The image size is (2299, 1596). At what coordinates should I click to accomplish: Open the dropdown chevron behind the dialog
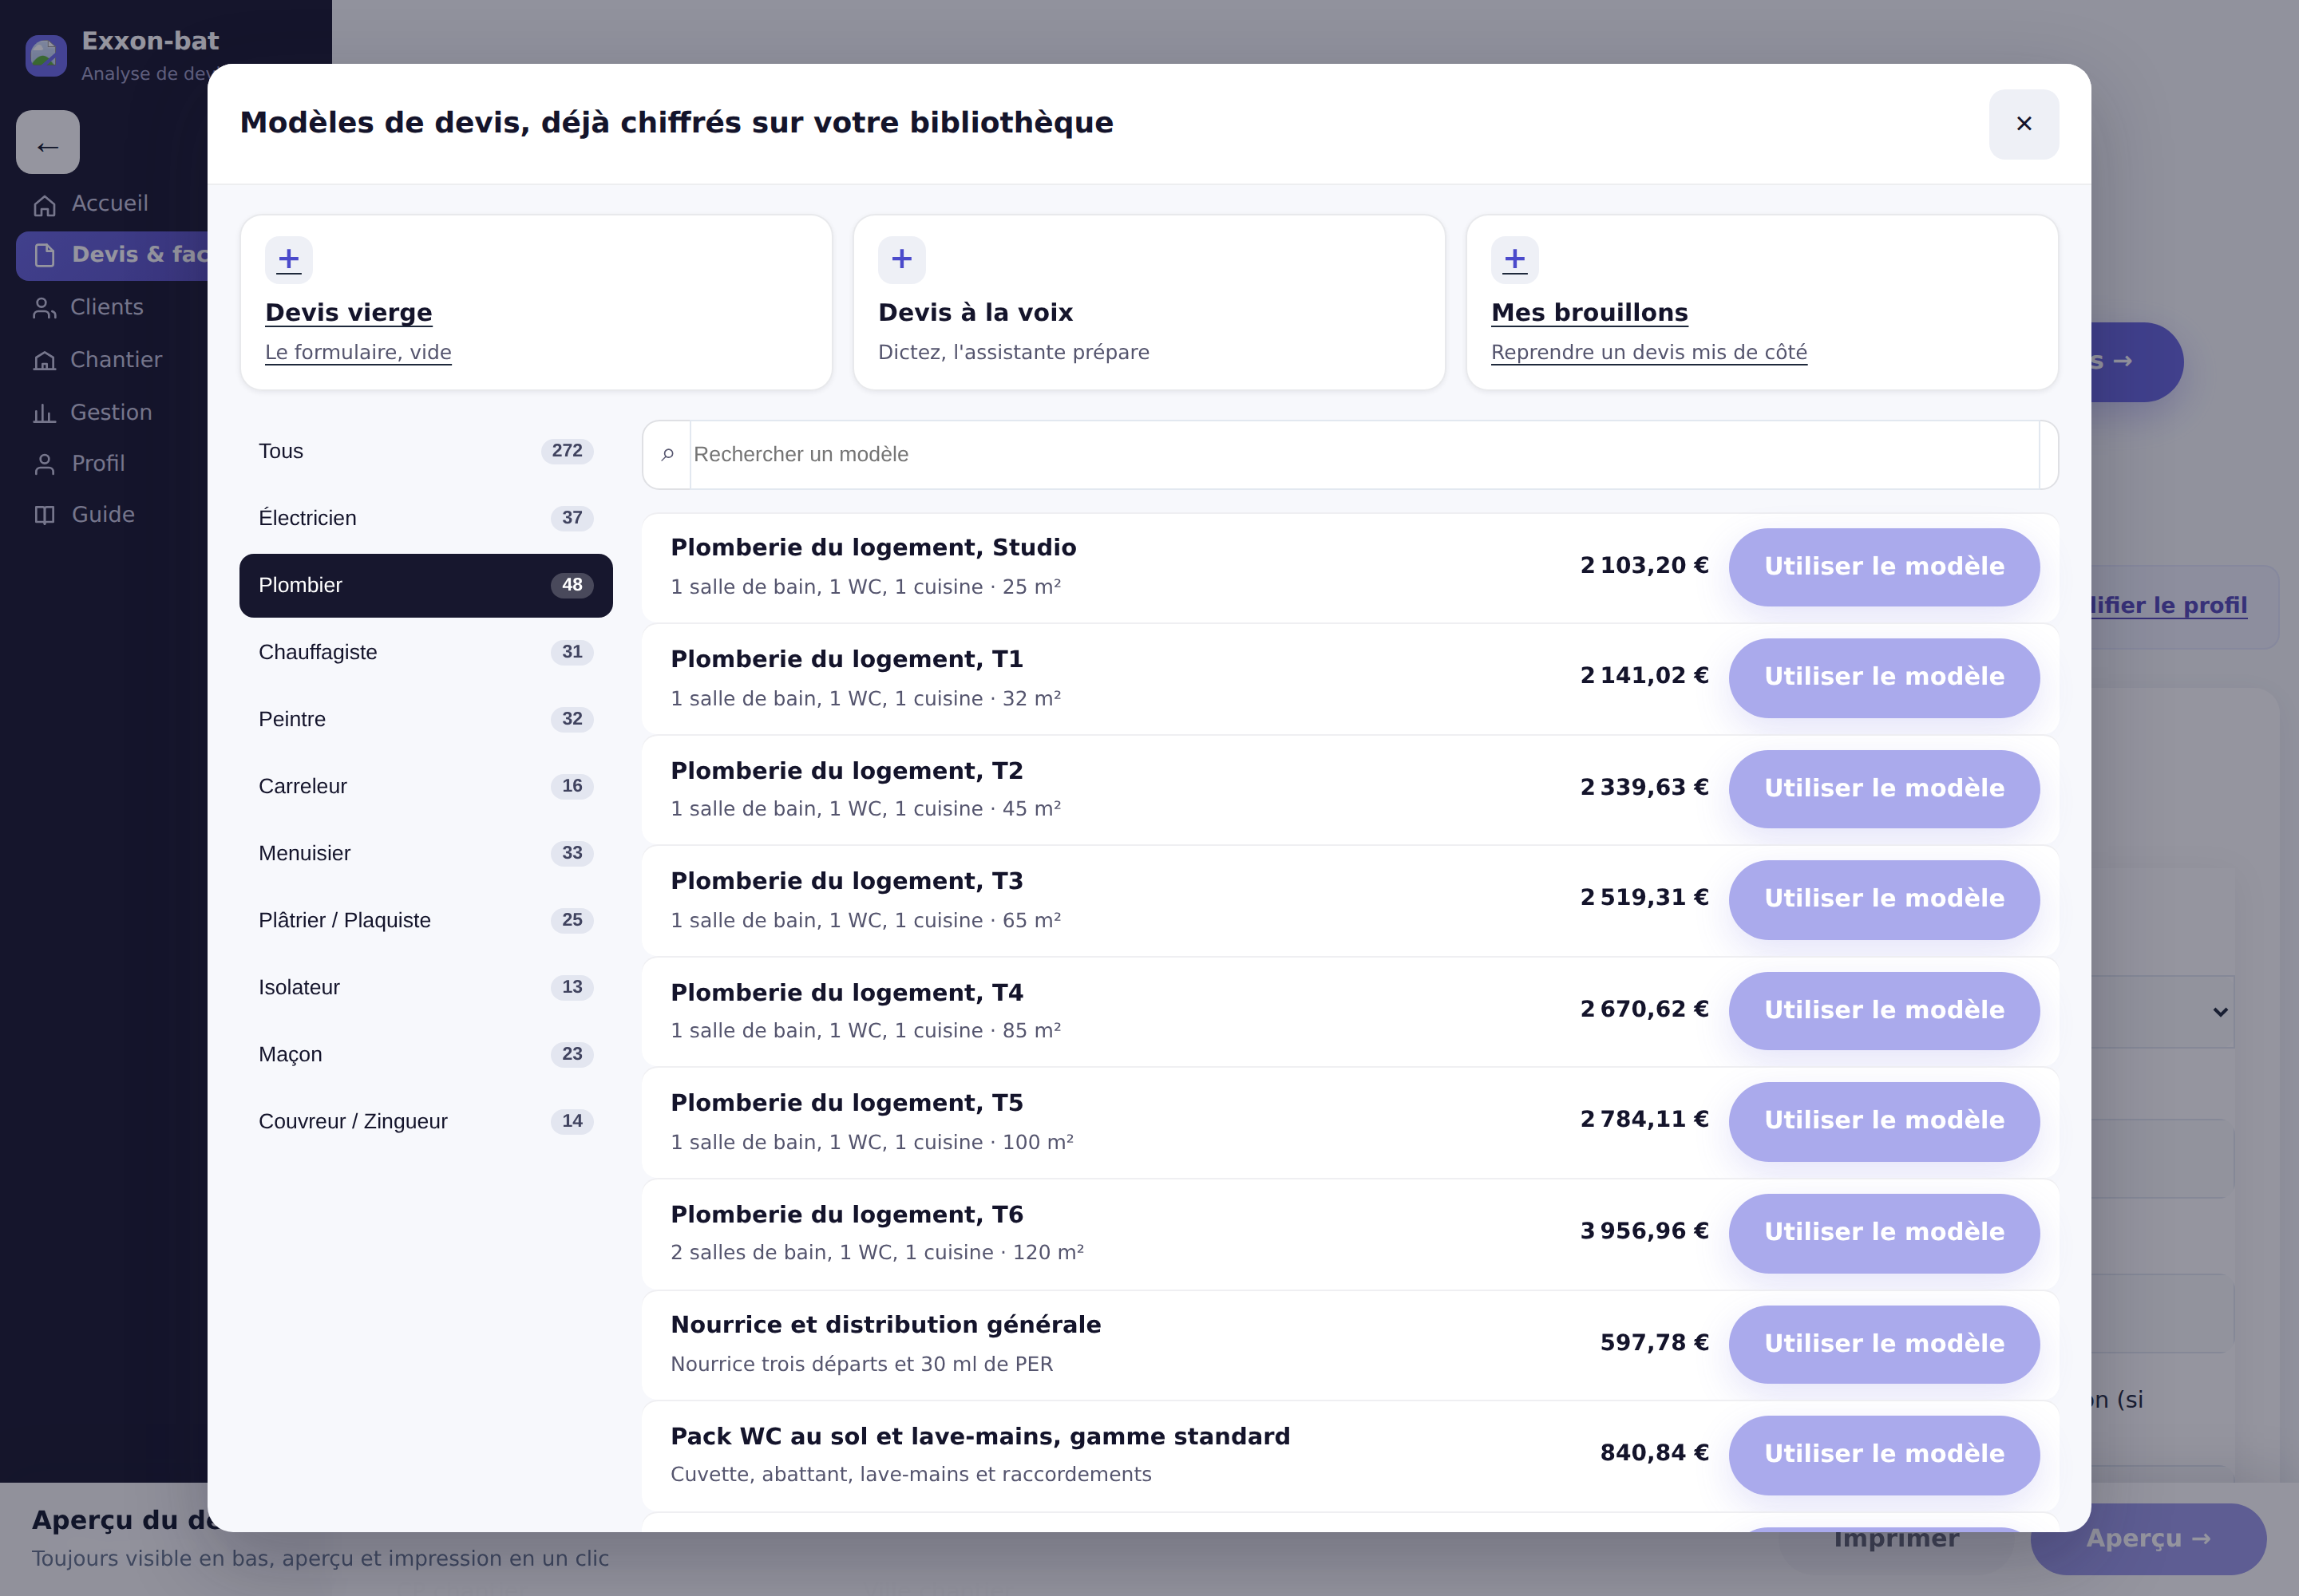tap(2220, 1012)
